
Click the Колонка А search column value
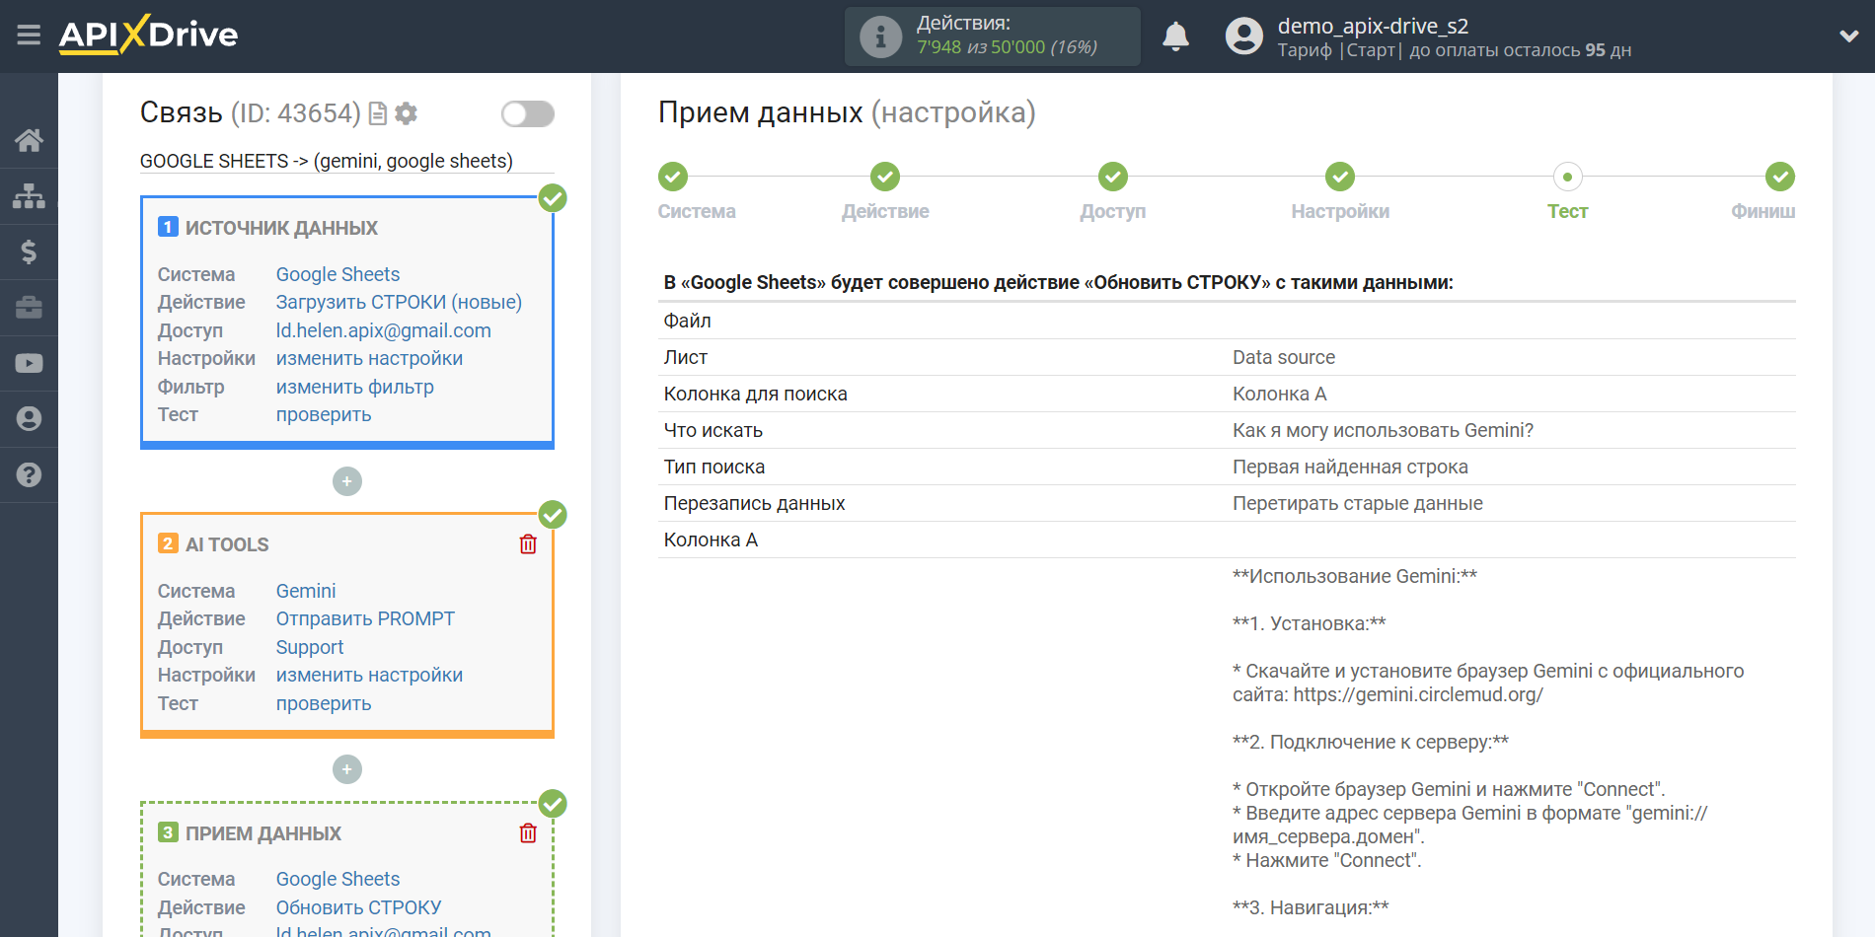click(1279, 394)
